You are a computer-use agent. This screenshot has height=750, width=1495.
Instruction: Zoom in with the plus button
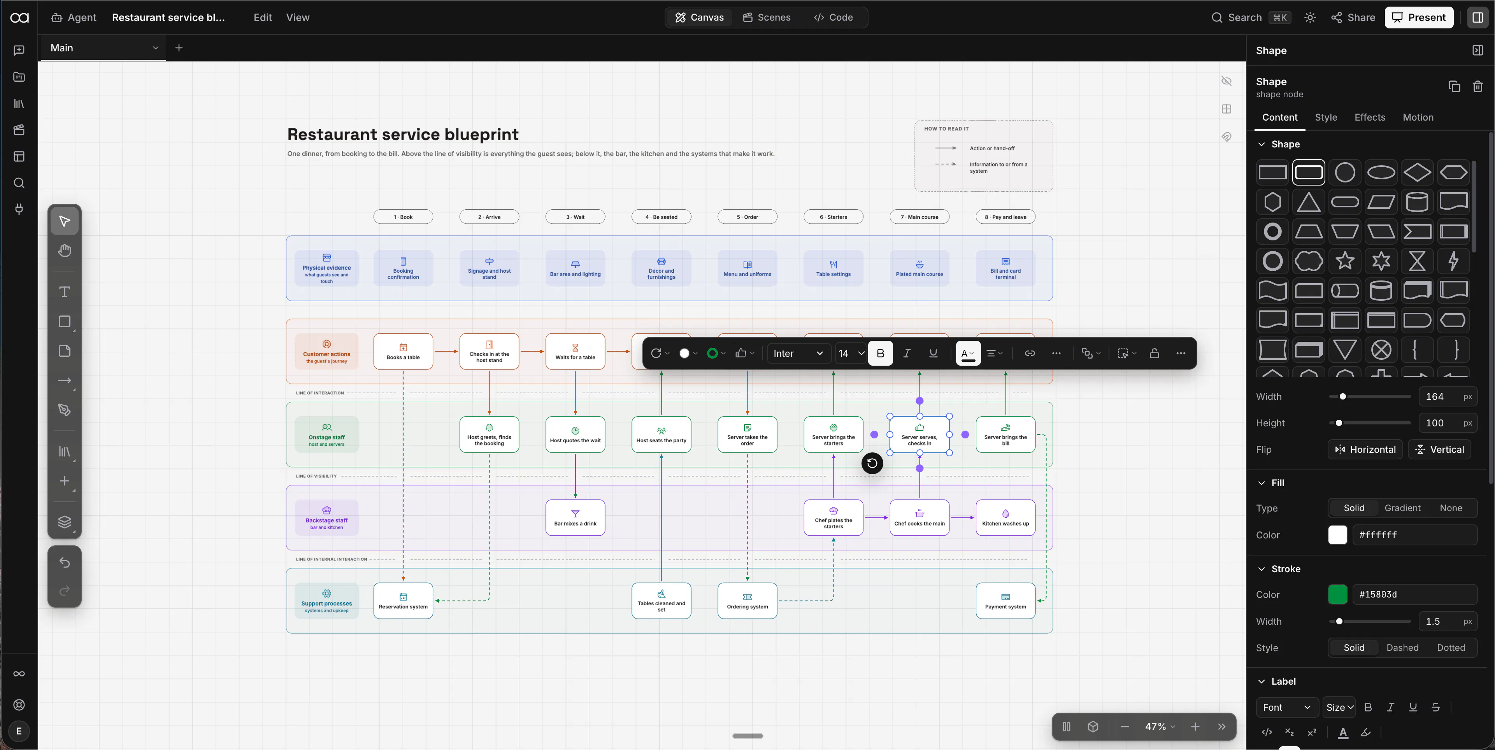click(x=1195, y=726)
